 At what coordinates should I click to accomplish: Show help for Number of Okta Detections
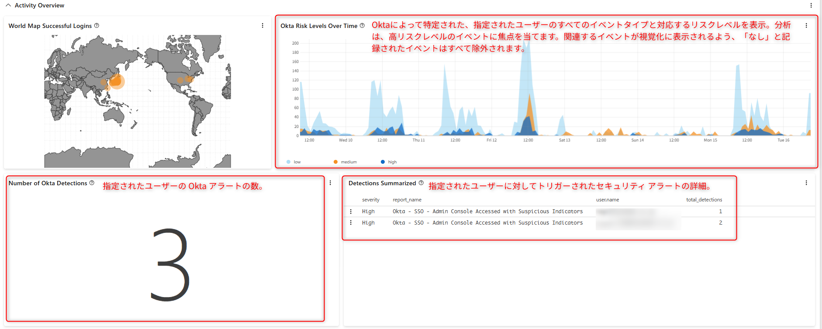[92, 183]
